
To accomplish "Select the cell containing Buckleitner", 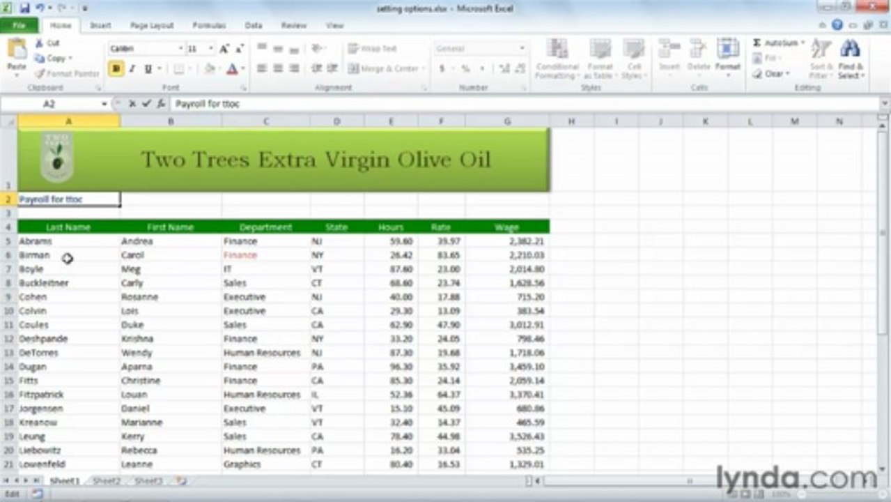I will point(68,283).
